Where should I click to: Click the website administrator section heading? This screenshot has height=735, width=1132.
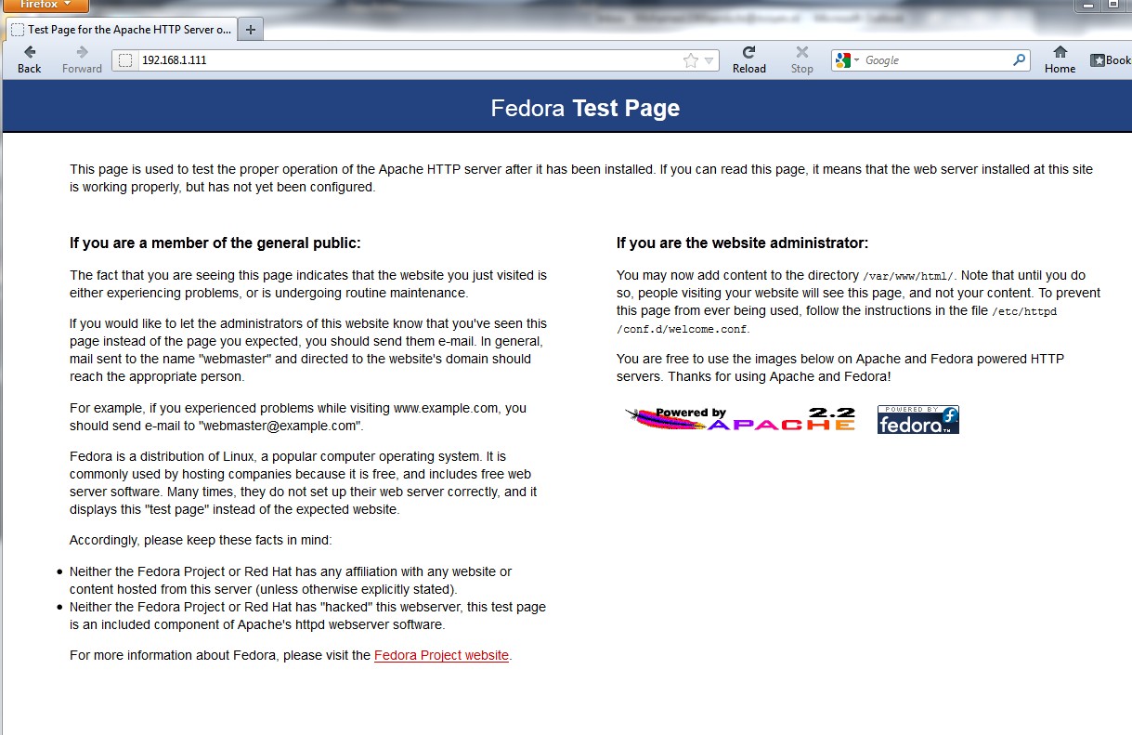point(743,243)
